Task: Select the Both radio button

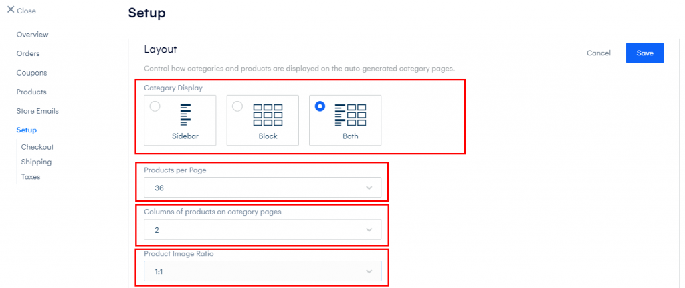Action: pyautogui.click(x=320, y=106)
